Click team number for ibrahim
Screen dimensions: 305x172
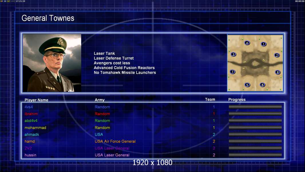tap(214, 114)
